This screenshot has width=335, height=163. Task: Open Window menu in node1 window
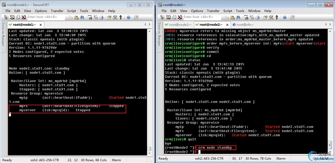[x=98, y=11]
